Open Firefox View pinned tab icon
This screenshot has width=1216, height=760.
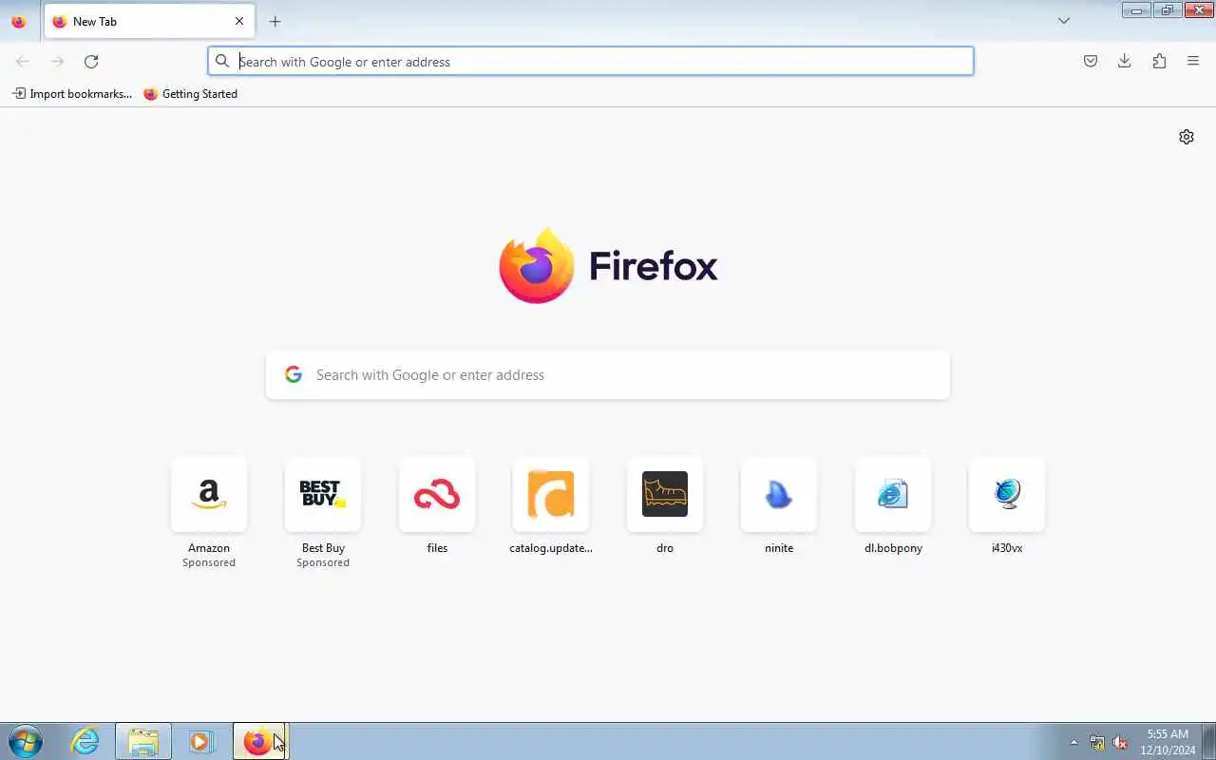pos(19,21)
